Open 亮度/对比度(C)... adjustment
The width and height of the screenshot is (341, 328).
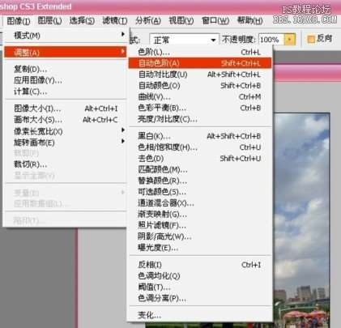tap(199, 119)
